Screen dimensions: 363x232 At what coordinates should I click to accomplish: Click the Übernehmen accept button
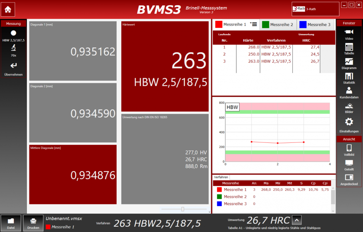point(13,68)
